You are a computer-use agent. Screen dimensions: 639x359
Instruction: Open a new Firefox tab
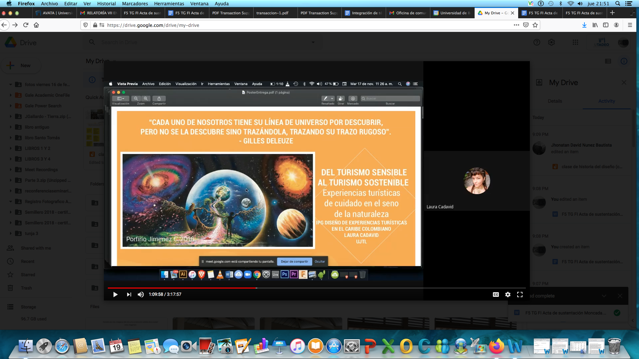click(612, 13)
